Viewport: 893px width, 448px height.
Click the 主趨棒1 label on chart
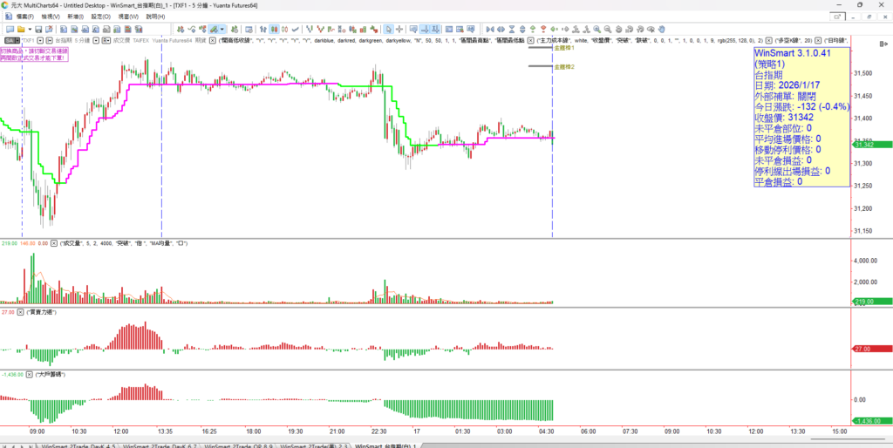pos(564,48)
